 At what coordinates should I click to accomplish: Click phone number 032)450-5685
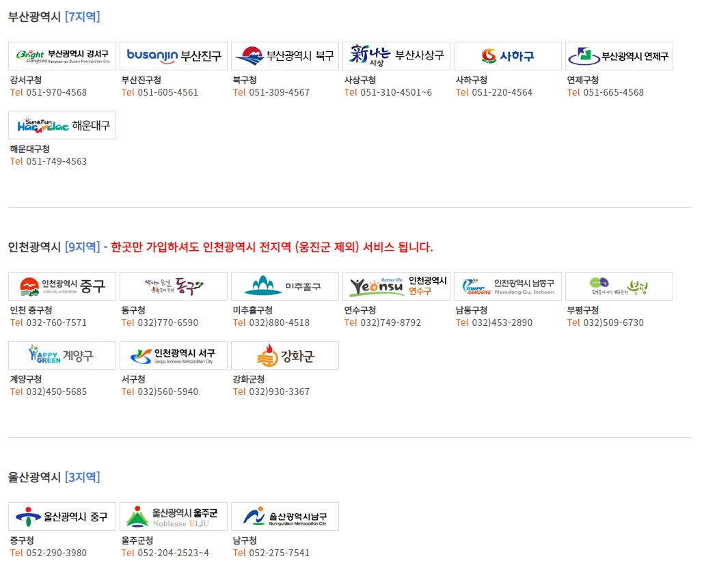tap(57, 391)
